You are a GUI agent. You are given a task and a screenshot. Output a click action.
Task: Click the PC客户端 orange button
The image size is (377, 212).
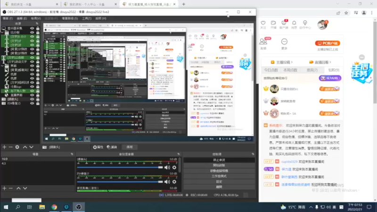328,43
